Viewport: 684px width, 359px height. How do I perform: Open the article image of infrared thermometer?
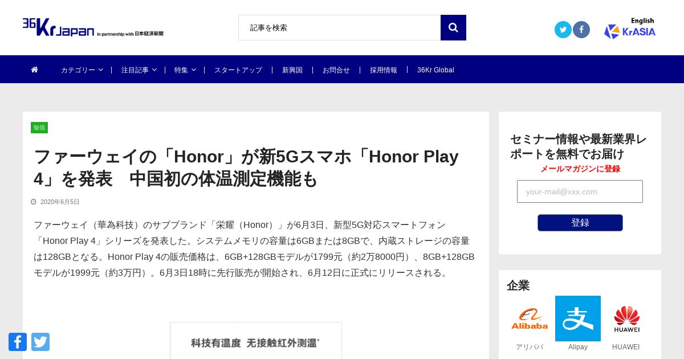pos(256,341)
